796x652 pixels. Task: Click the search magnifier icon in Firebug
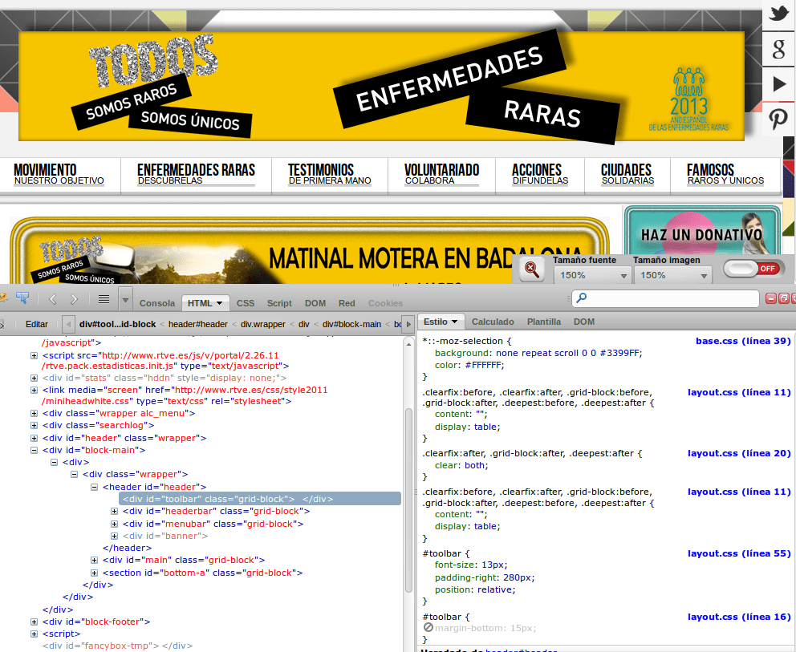[x=582, y=298]
